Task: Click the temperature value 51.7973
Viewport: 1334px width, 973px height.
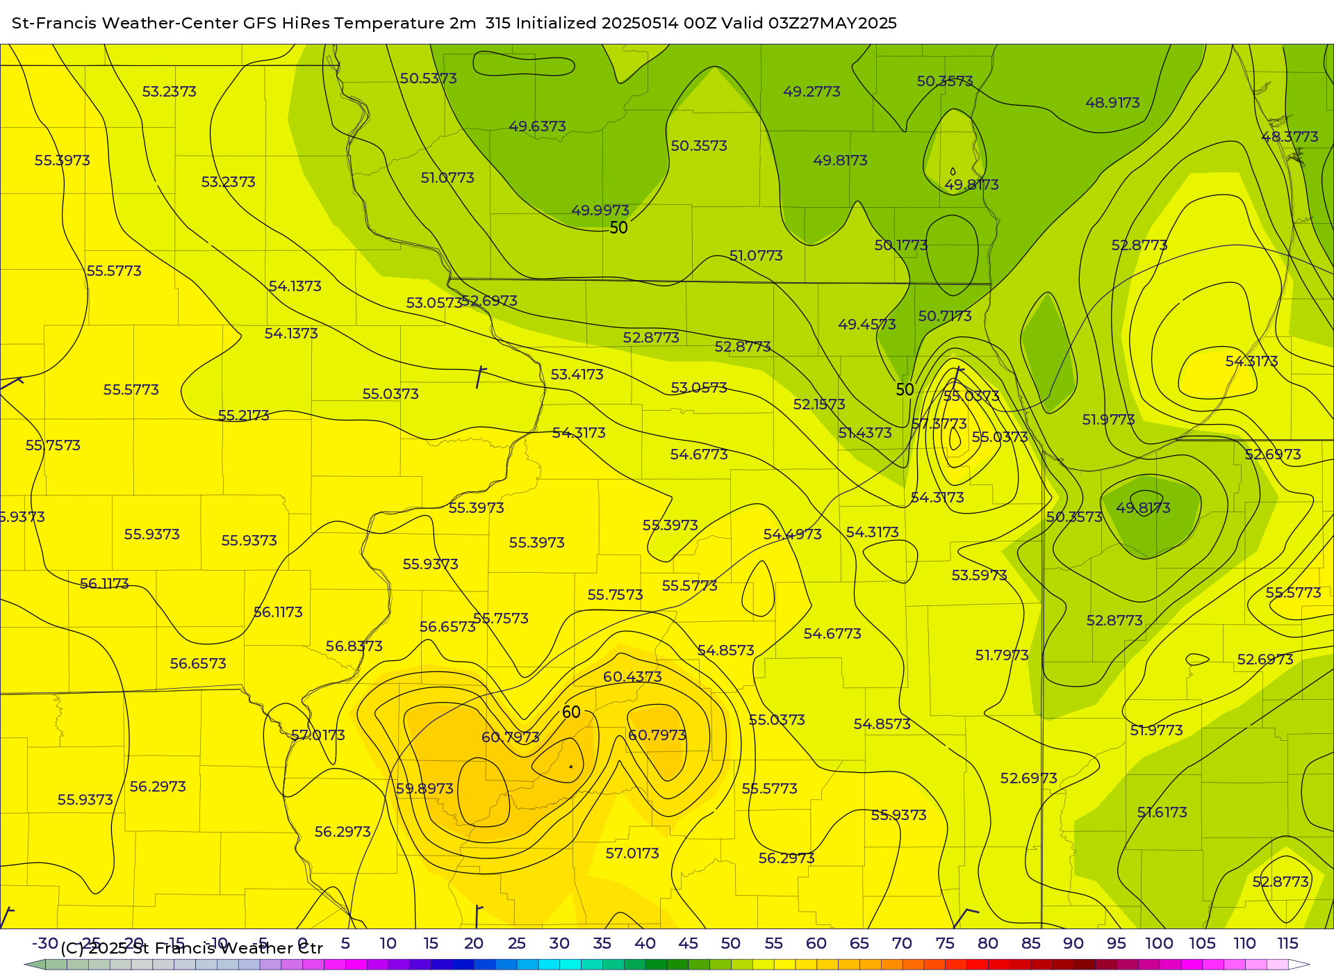Action: point(1001,655)
